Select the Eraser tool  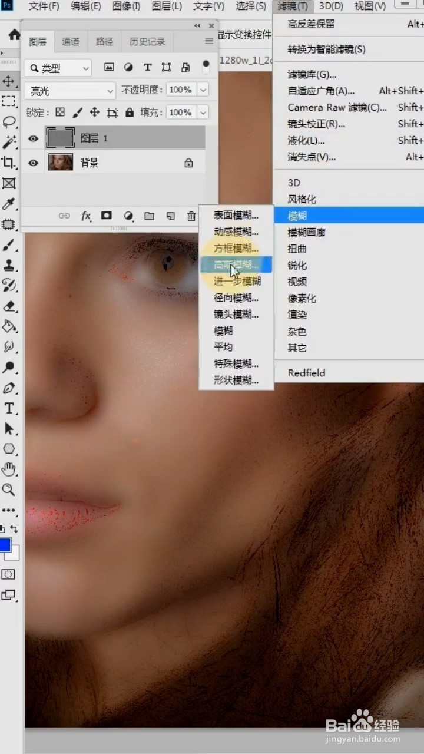pos(8,306)
